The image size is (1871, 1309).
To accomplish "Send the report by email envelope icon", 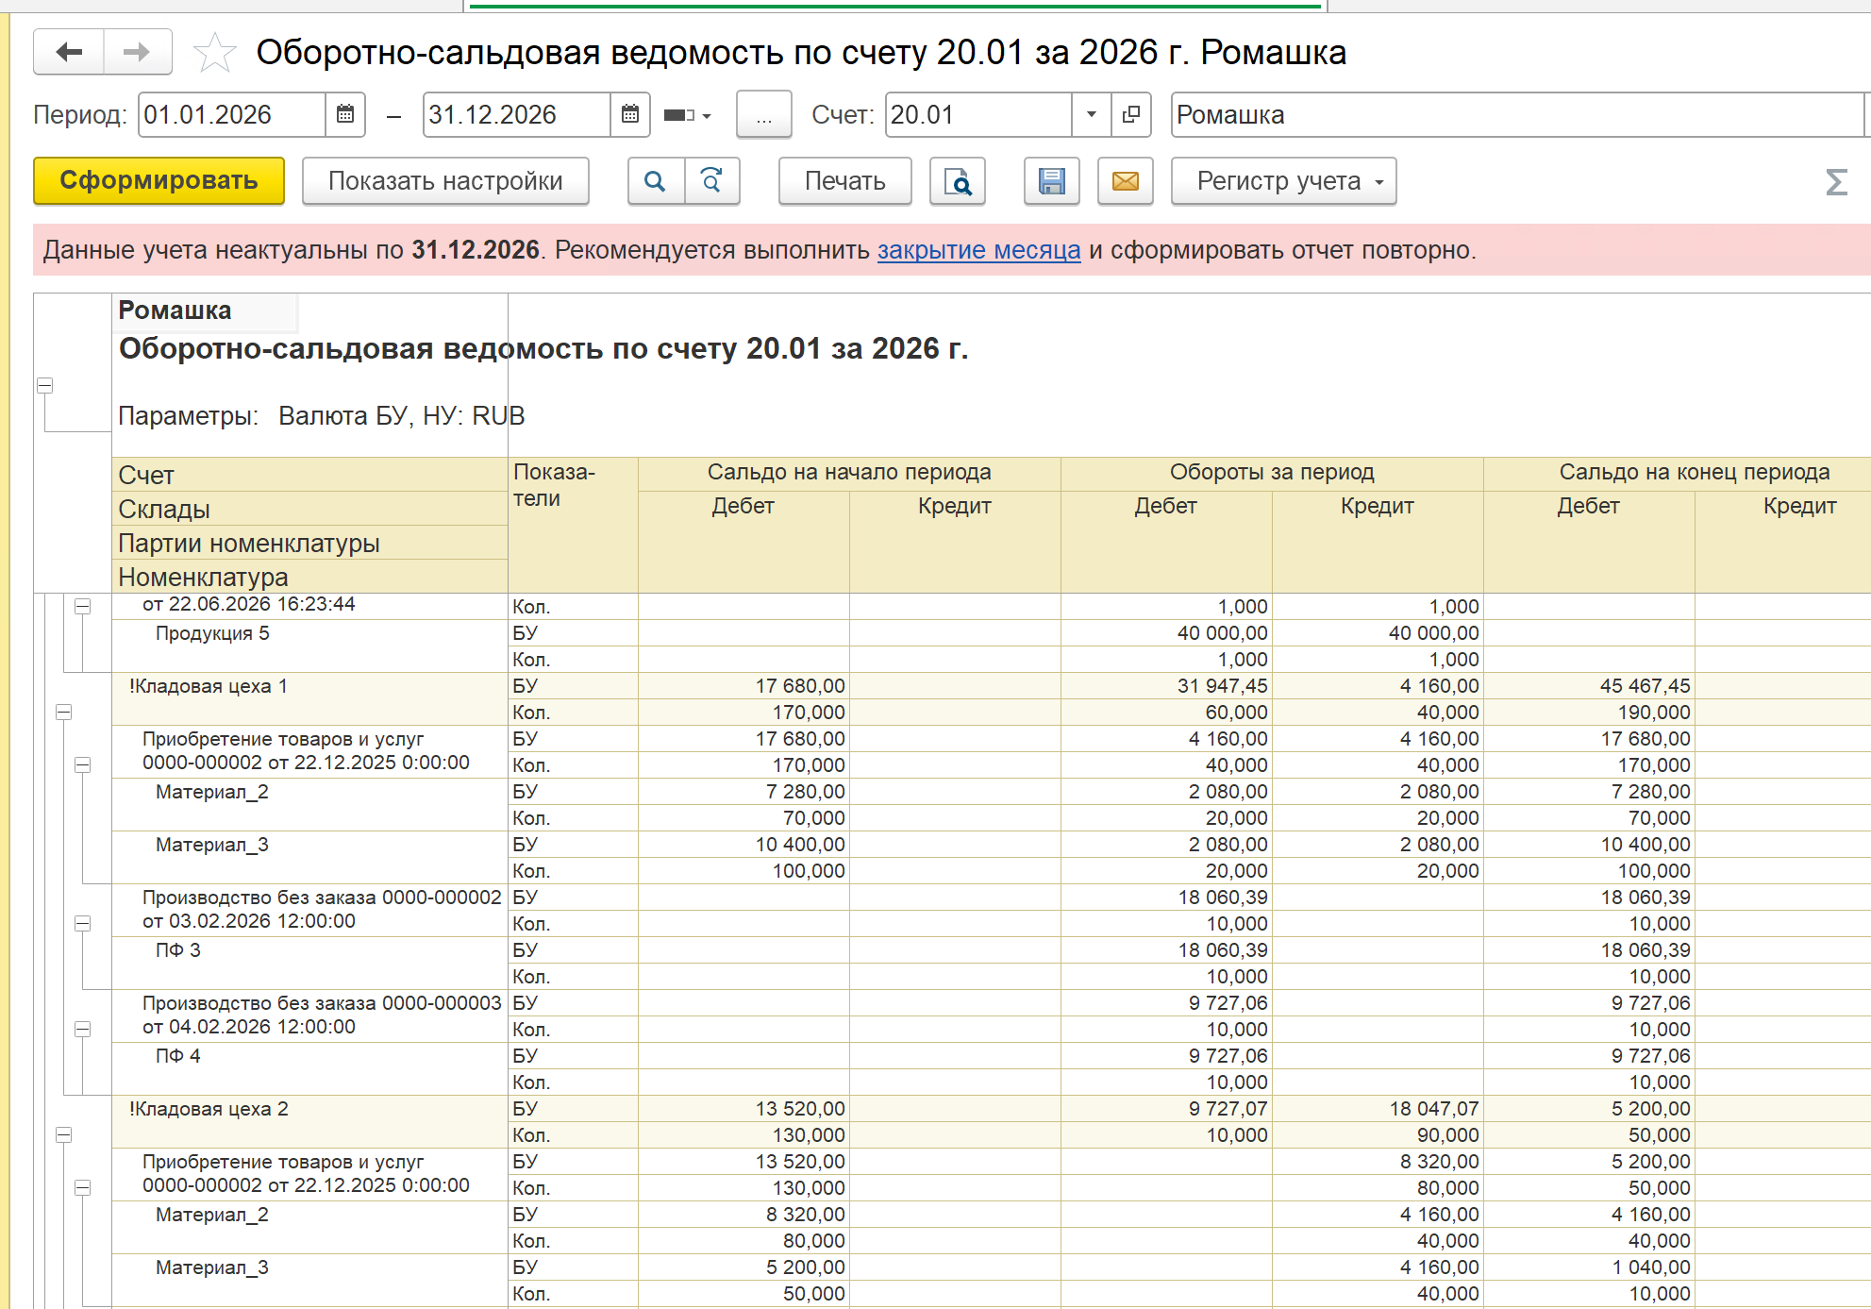I will 1126,181.
